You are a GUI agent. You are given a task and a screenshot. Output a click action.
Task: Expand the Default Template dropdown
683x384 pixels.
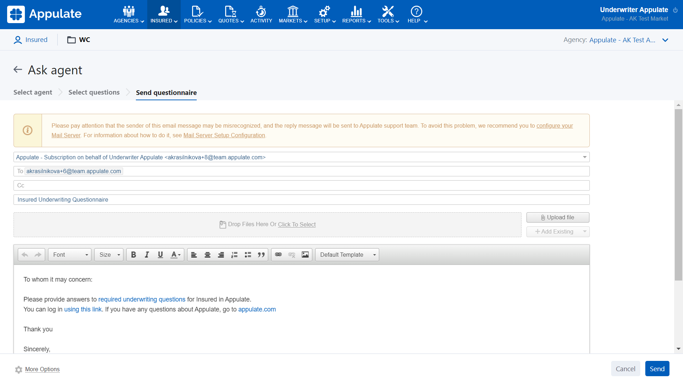[x=347, y=255]
